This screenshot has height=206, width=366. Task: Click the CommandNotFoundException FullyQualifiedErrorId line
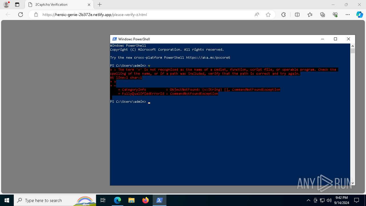[x=168, y=94]
